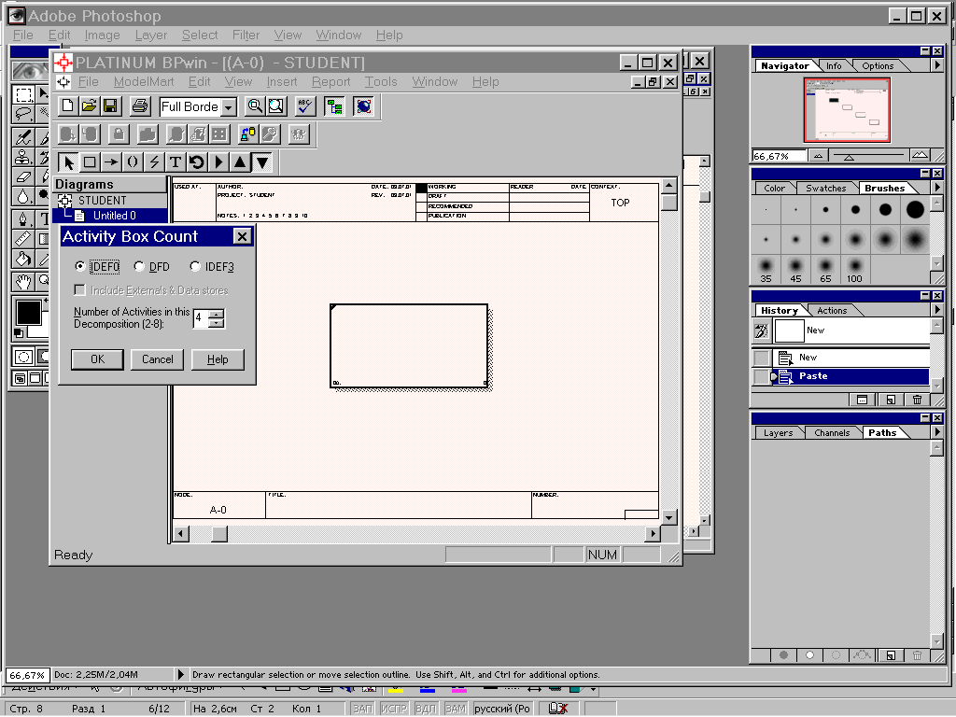956x717 pixels.
Task: Click the Print icon in BPwin toolbar
Action: pos(140,106)
